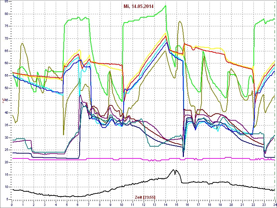This screenshot has height=208, width=277.
Task: Click the y-axis value "35"
Action: pyautogui.click(x=7, y=125)
